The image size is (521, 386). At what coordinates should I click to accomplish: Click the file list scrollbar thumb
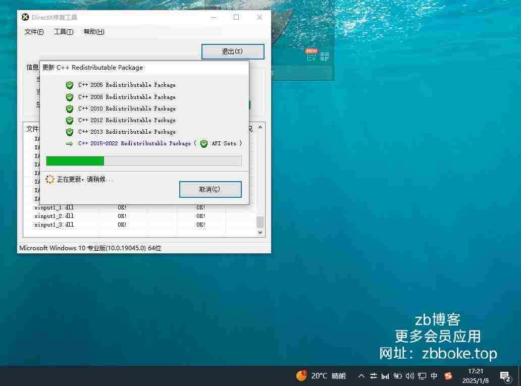click(x=260, y=222)
